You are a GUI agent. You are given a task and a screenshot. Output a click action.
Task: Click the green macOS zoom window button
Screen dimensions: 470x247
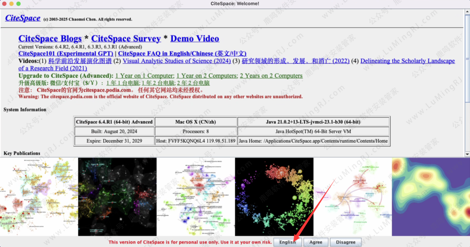(x=18, y=3)
